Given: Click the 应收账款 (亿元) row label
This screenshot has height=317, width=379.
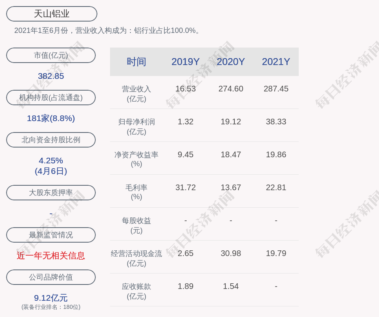Looking at the screenshot, I should [x=137, y=291].
